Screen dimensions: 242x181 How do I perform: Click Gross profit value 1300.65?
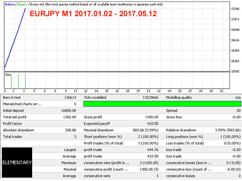[x=152, y=117]
